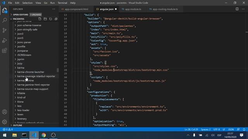Expand the jsonc-parser folder
The width and height of the screenshot is (248, 139).
pyautogui.click(x=24, y=42)
